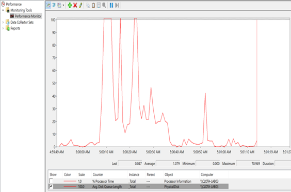Click the Performance Monitor tree icon
291x192 pixels.
pos(12,16)
